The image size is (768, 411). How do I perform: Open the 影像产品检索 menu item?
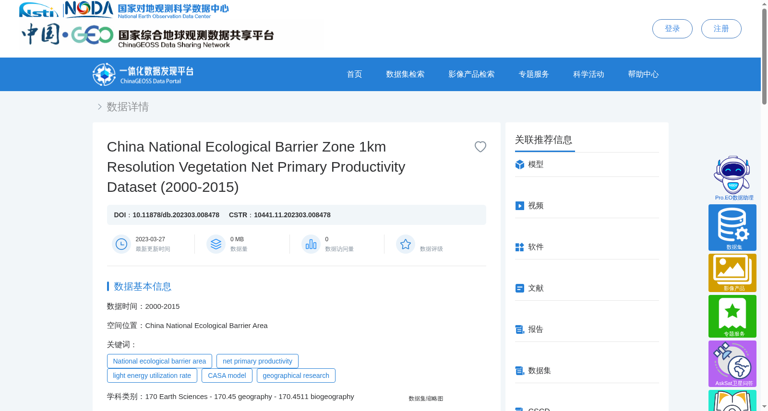[x=471, y=74]
